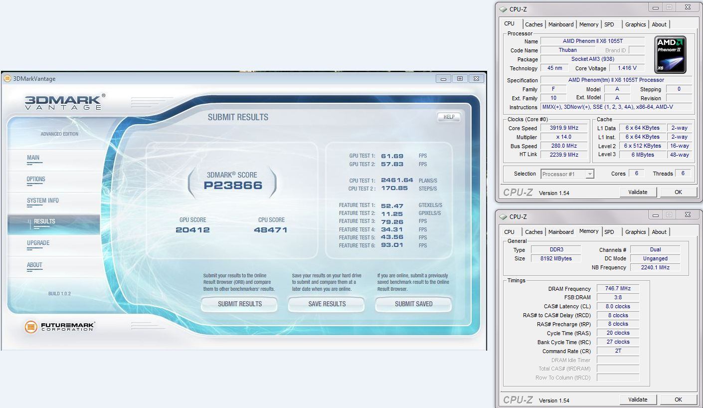The width and height of the screenshot is (703, 408).
Task: Switch to Mainboard tab in top CPU-Z
Action: coord(561,24)
